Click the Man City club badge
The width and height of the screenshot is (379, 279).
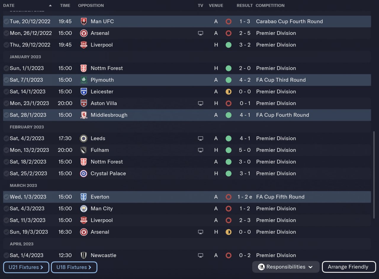point(84,209)
